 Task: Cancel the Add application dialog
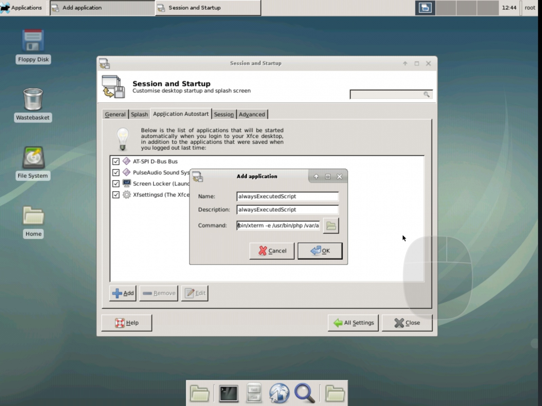pos(272,251)
